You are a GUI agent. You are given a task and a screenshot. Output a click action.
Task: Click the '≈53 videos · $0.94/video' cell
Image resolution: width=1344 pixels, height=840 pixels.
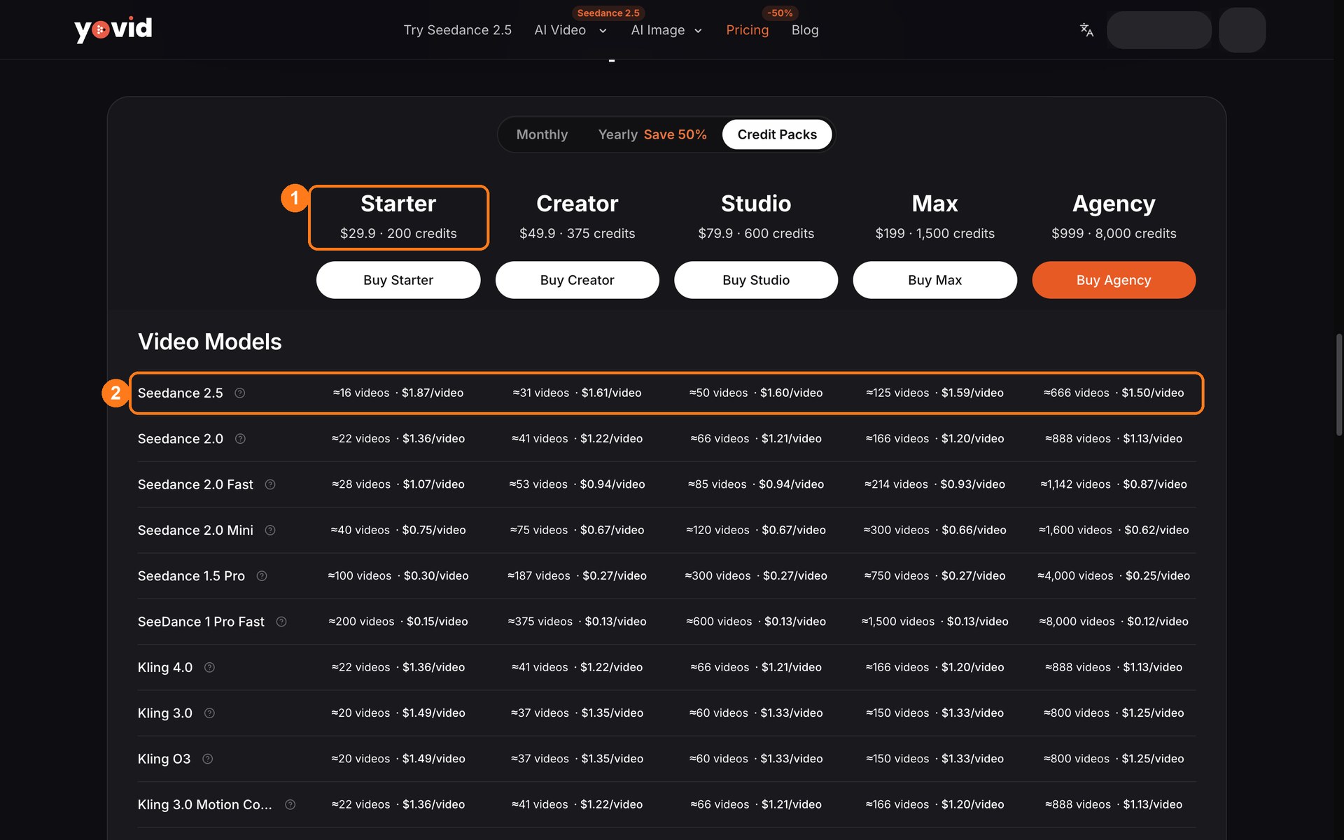[x=577, y=484]
